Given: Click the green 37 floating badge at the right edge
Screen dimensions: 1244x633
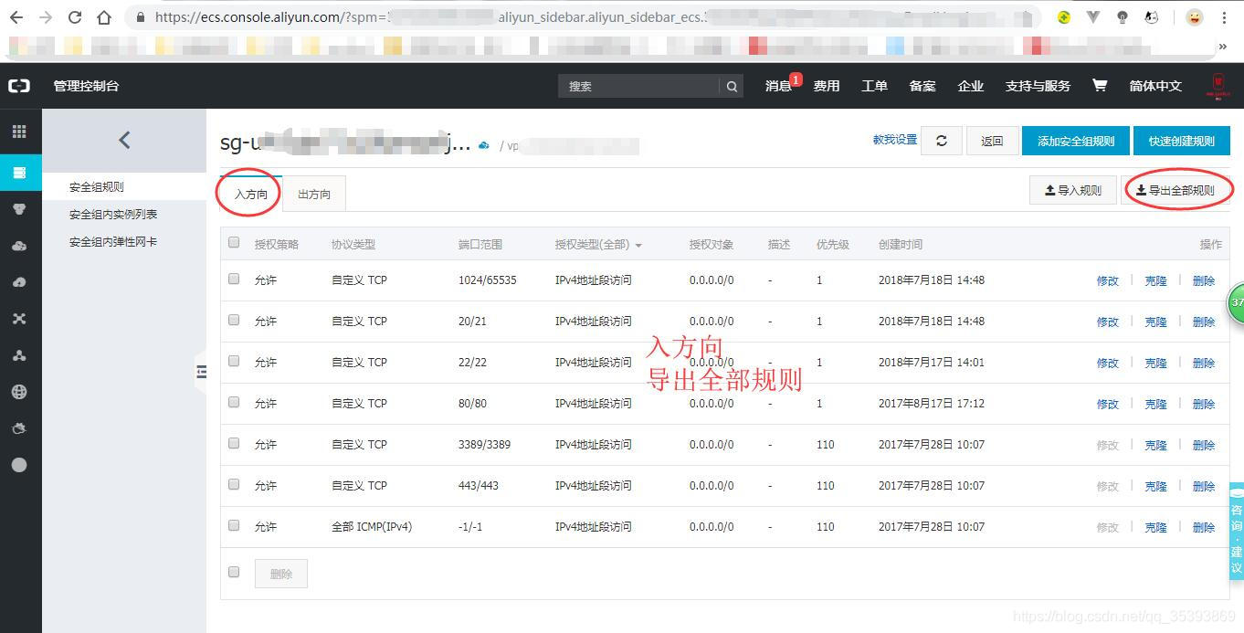Looking at the screenshot, I should (x=1236, y=301).
